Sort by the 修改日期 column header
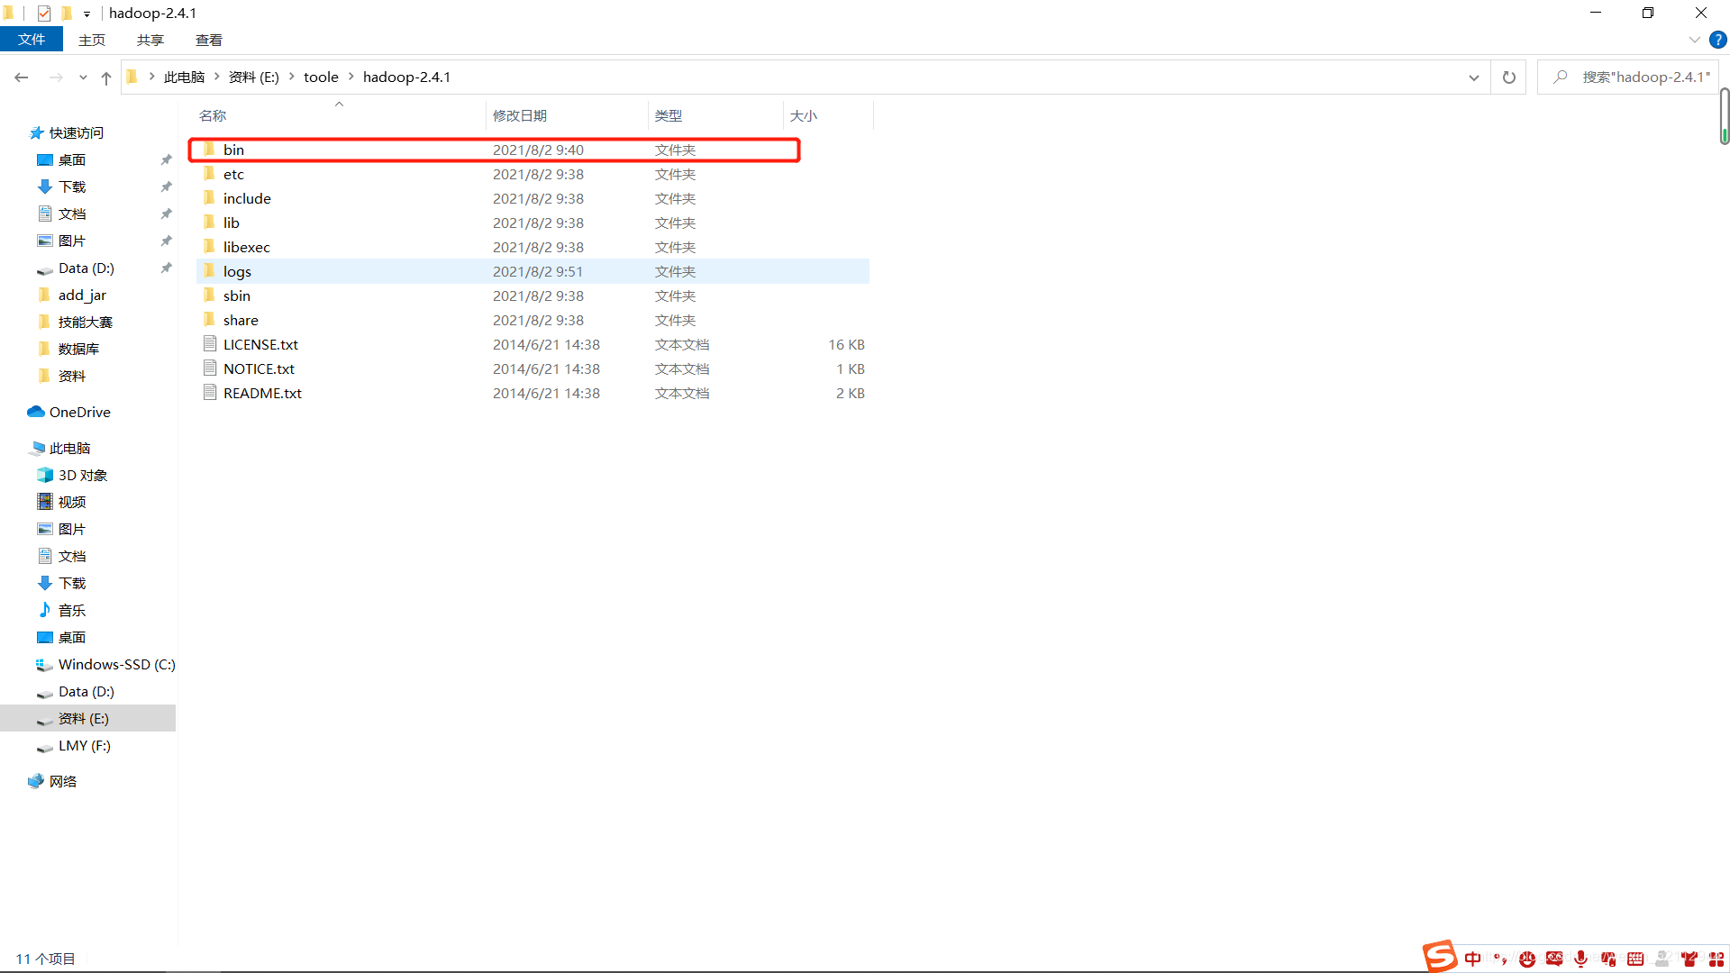The height and width of the screenshot is (973, 1730). (x=520, y=115)
